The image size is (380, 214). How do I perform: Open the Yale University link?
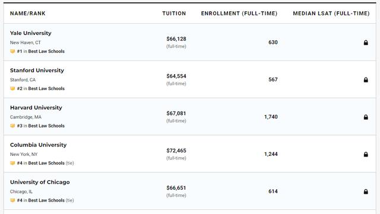pyautogui.click(x=30, y=33)
